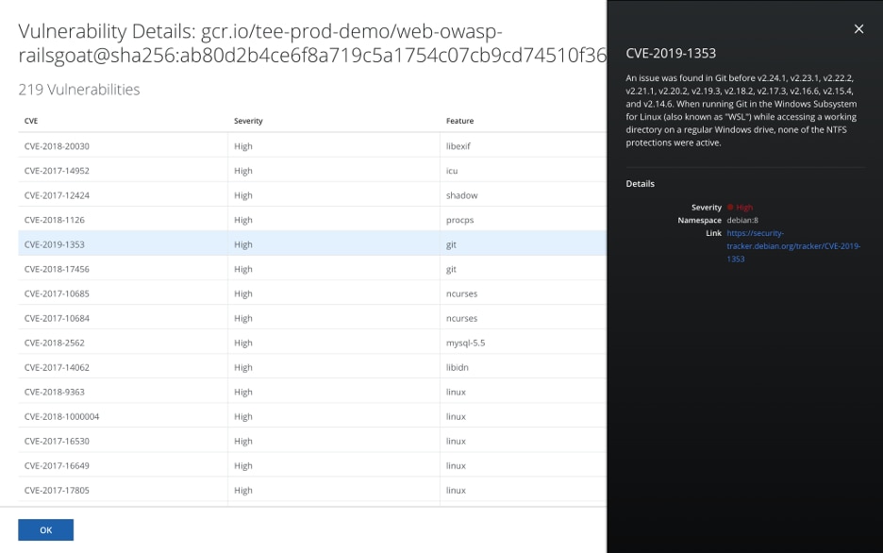This screenshot has height=553, width=883.
Task: Click the 219 Vulnerabilities count text
Action: [x=79, y=90]
